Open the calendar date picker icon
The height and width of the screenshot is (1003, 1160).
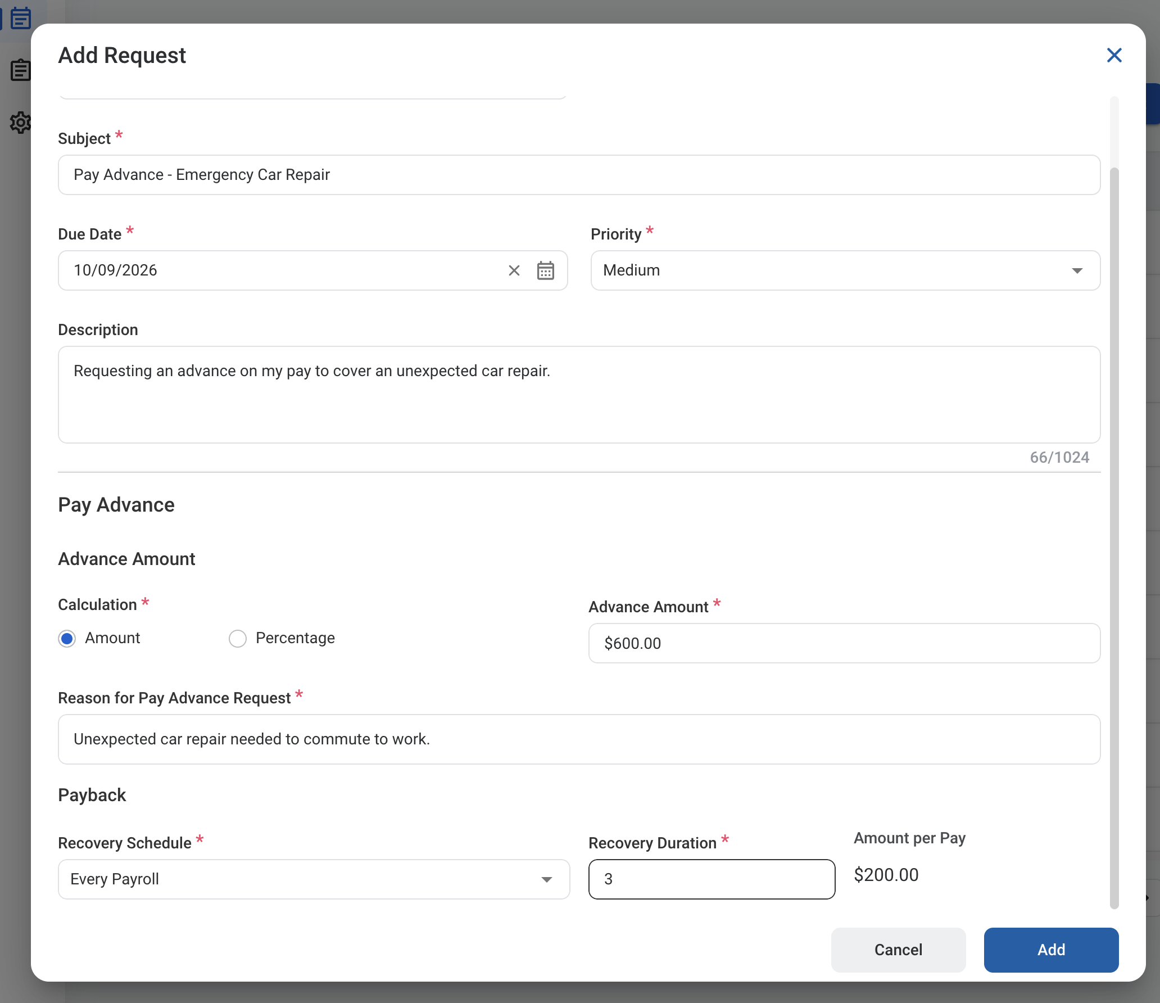tap(545, 270)
